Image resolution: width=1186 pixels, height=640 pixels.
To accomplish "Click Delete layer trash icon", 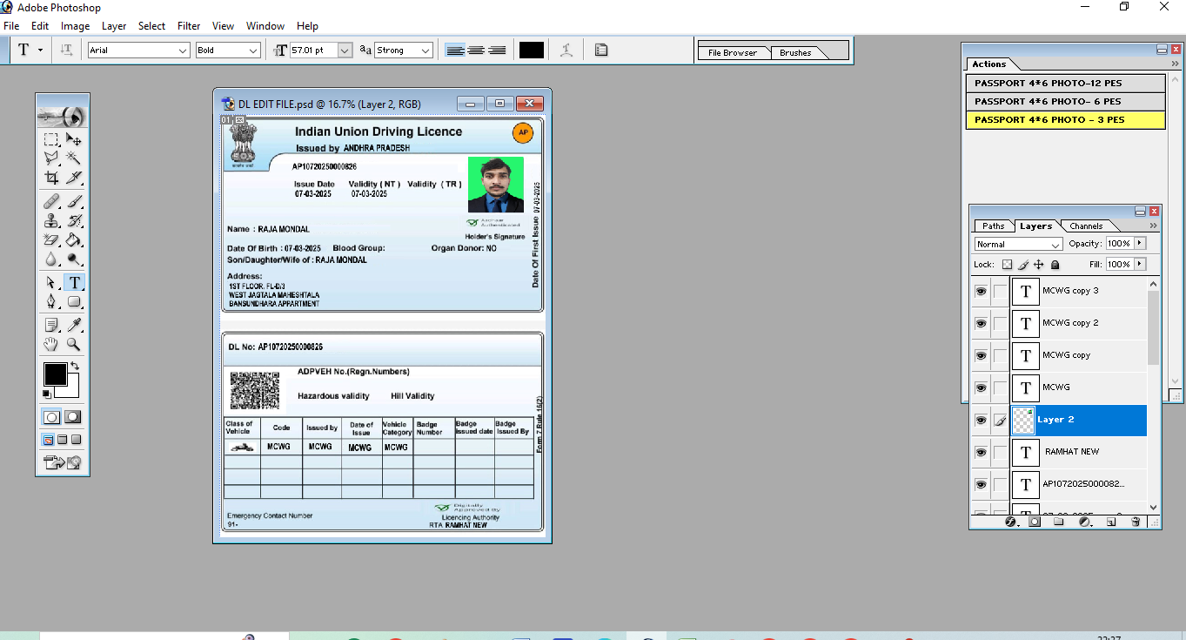I will (1136, 522).
